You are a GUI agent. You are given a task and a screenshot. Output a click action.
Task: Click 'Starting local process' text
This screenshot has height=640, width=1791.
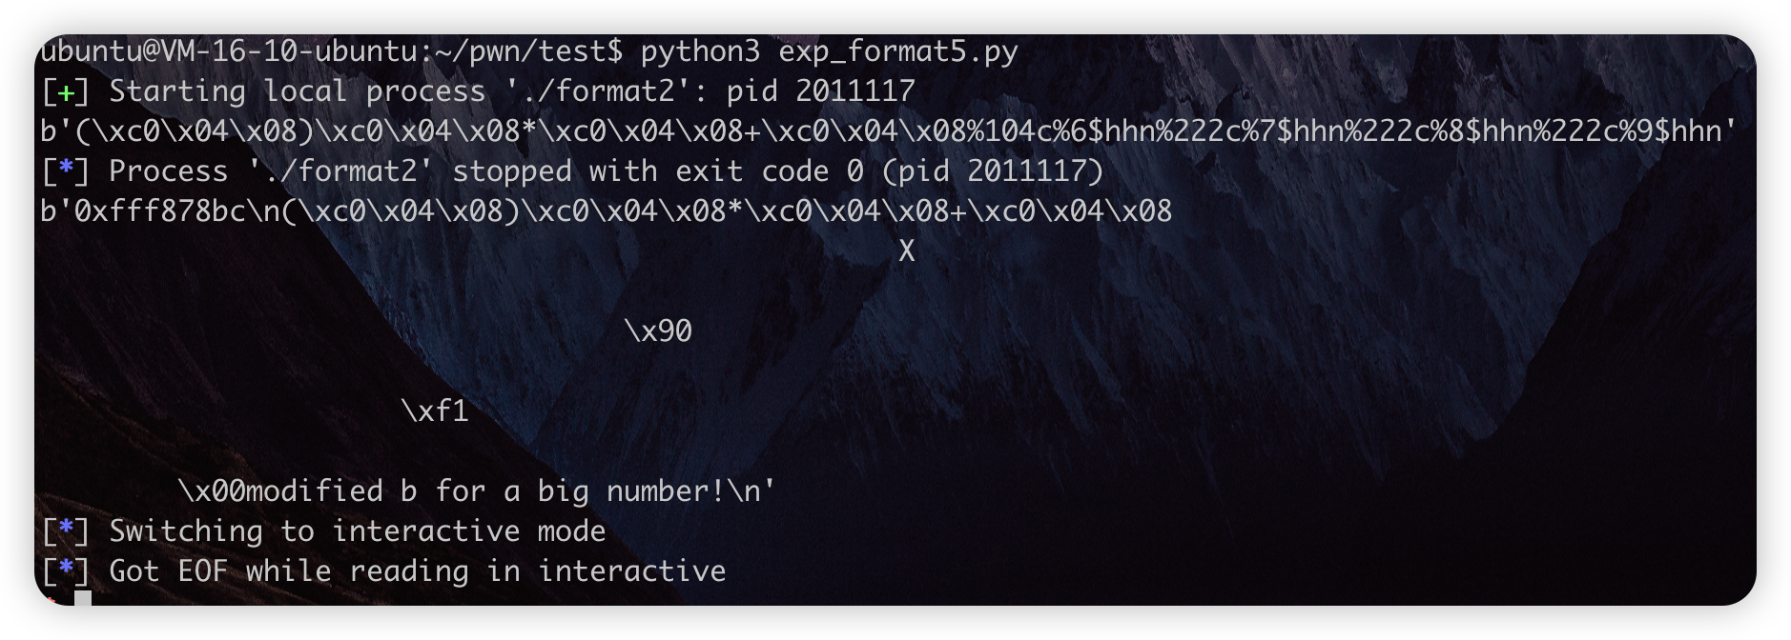pos(298,91)
